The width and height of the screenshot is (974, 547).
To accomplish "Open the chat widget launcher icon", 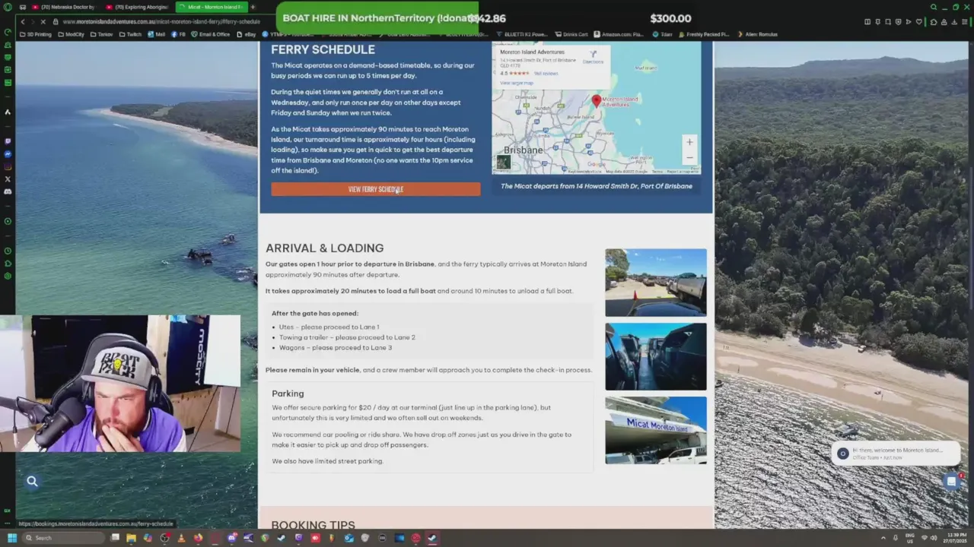I will (x=951, y=481).
